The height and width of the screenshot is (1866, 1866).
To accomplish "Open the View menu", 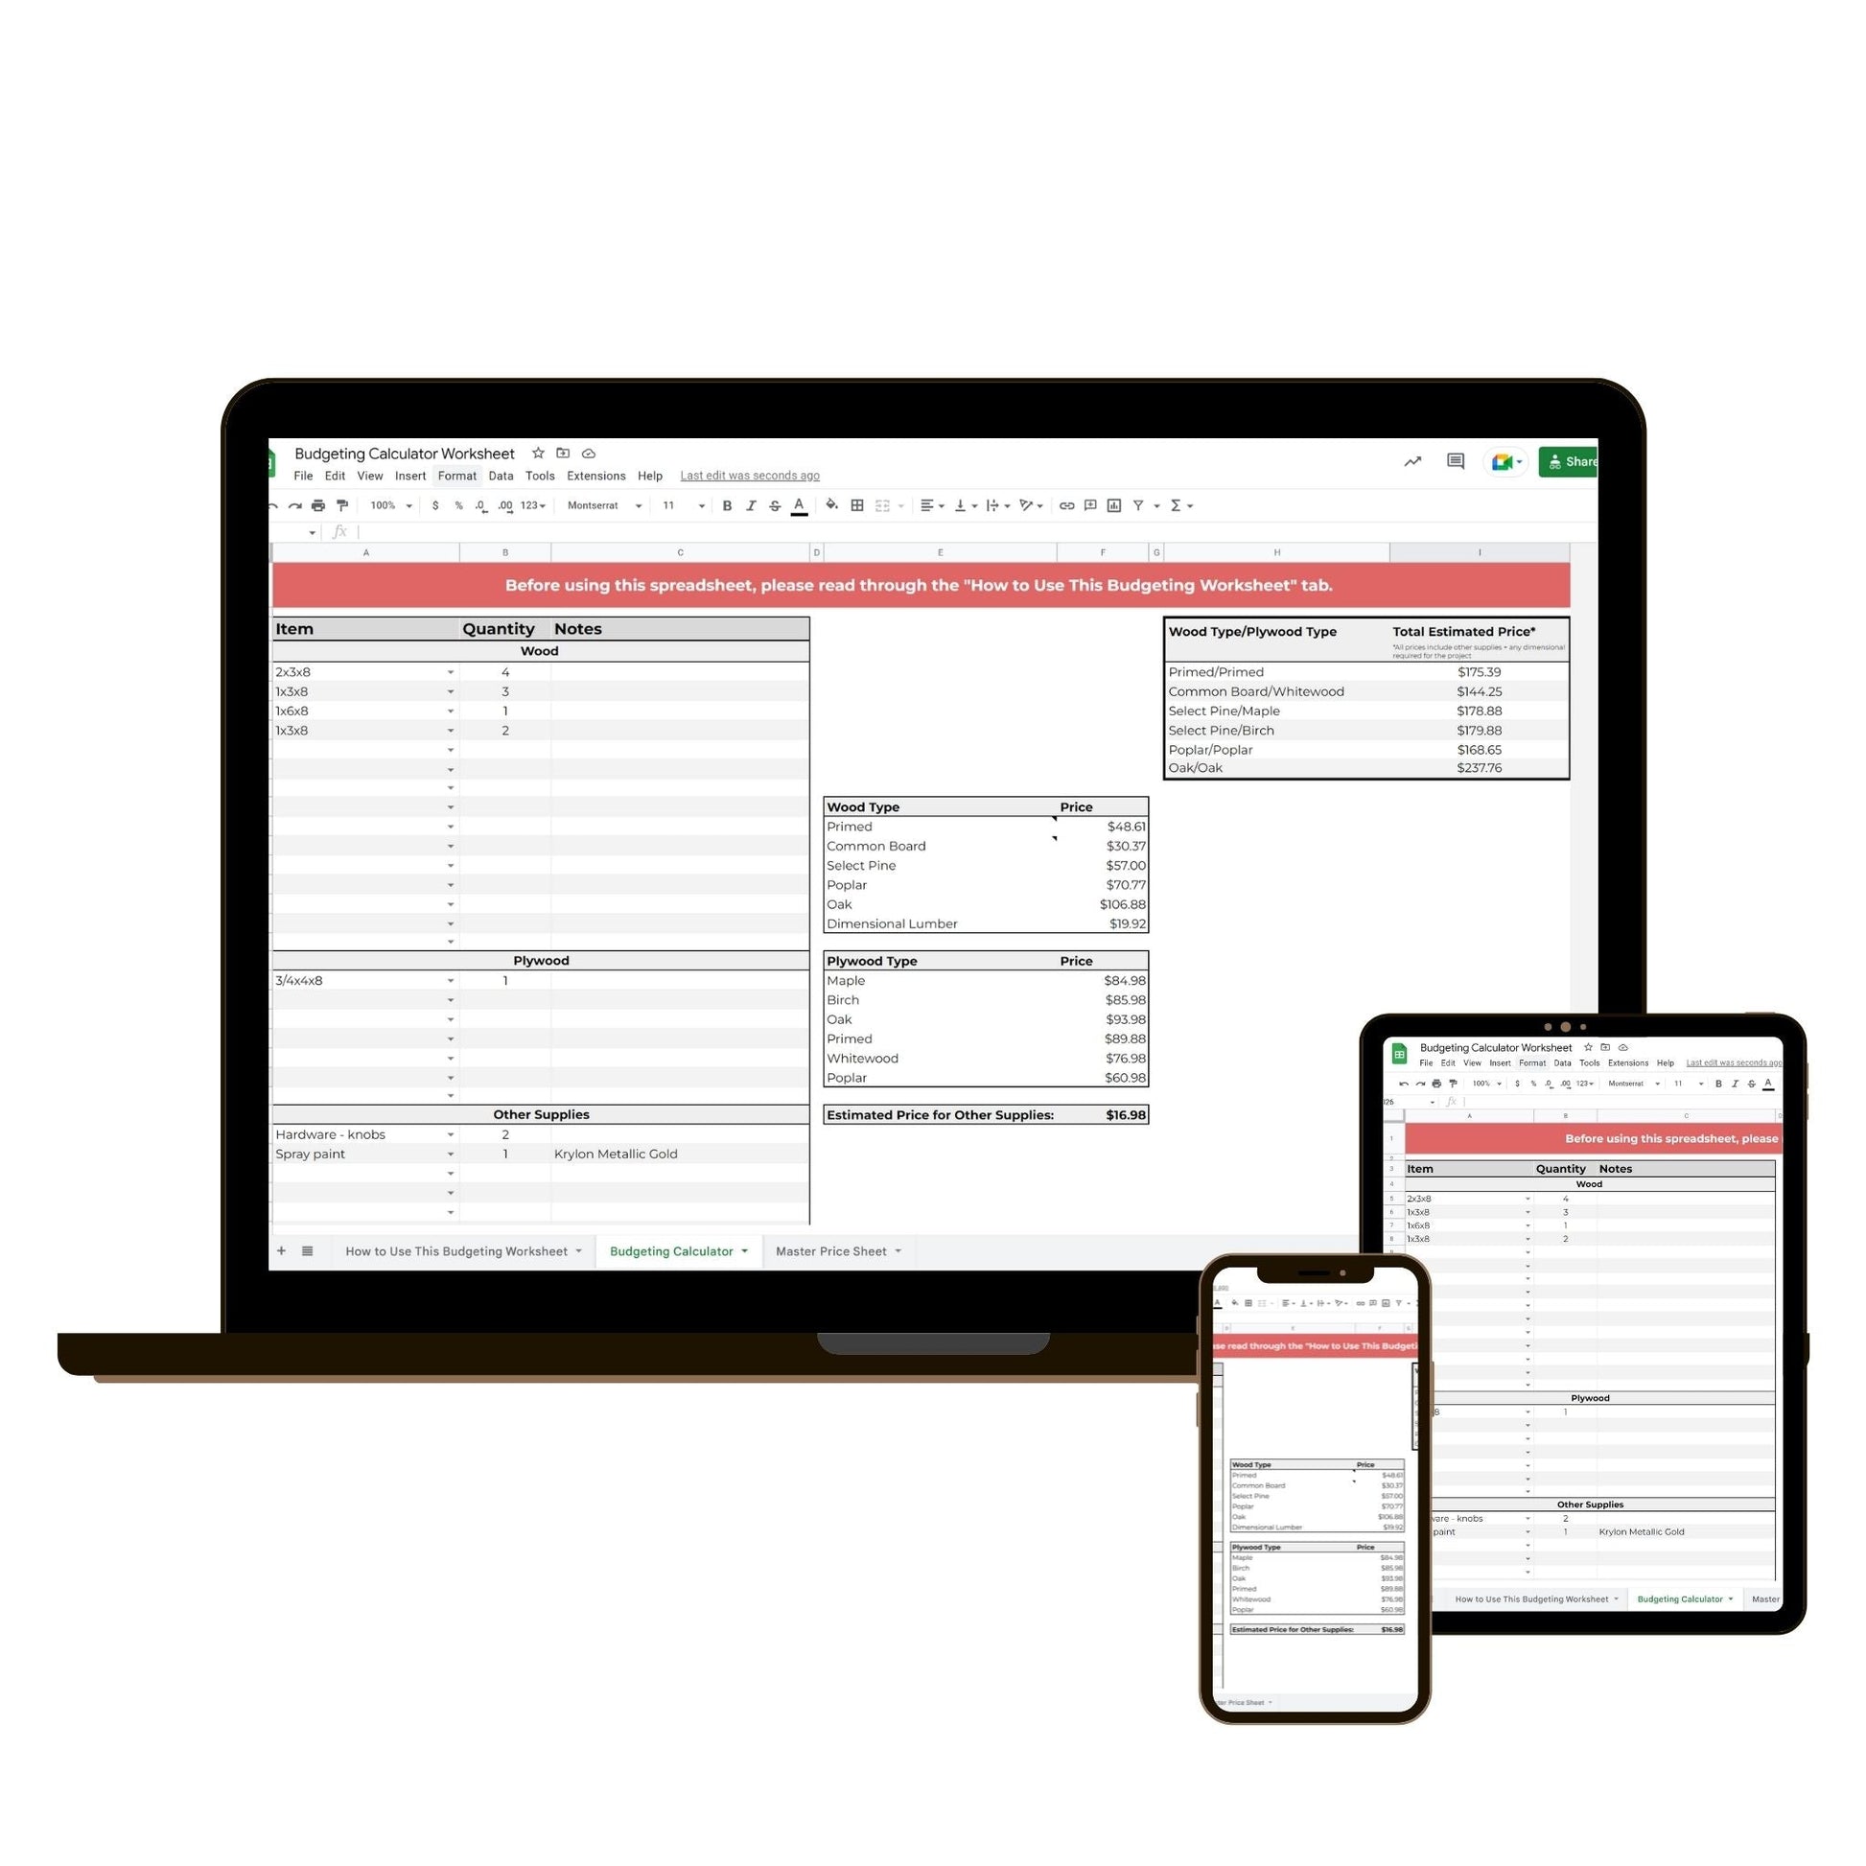I will tap(367, 475).
